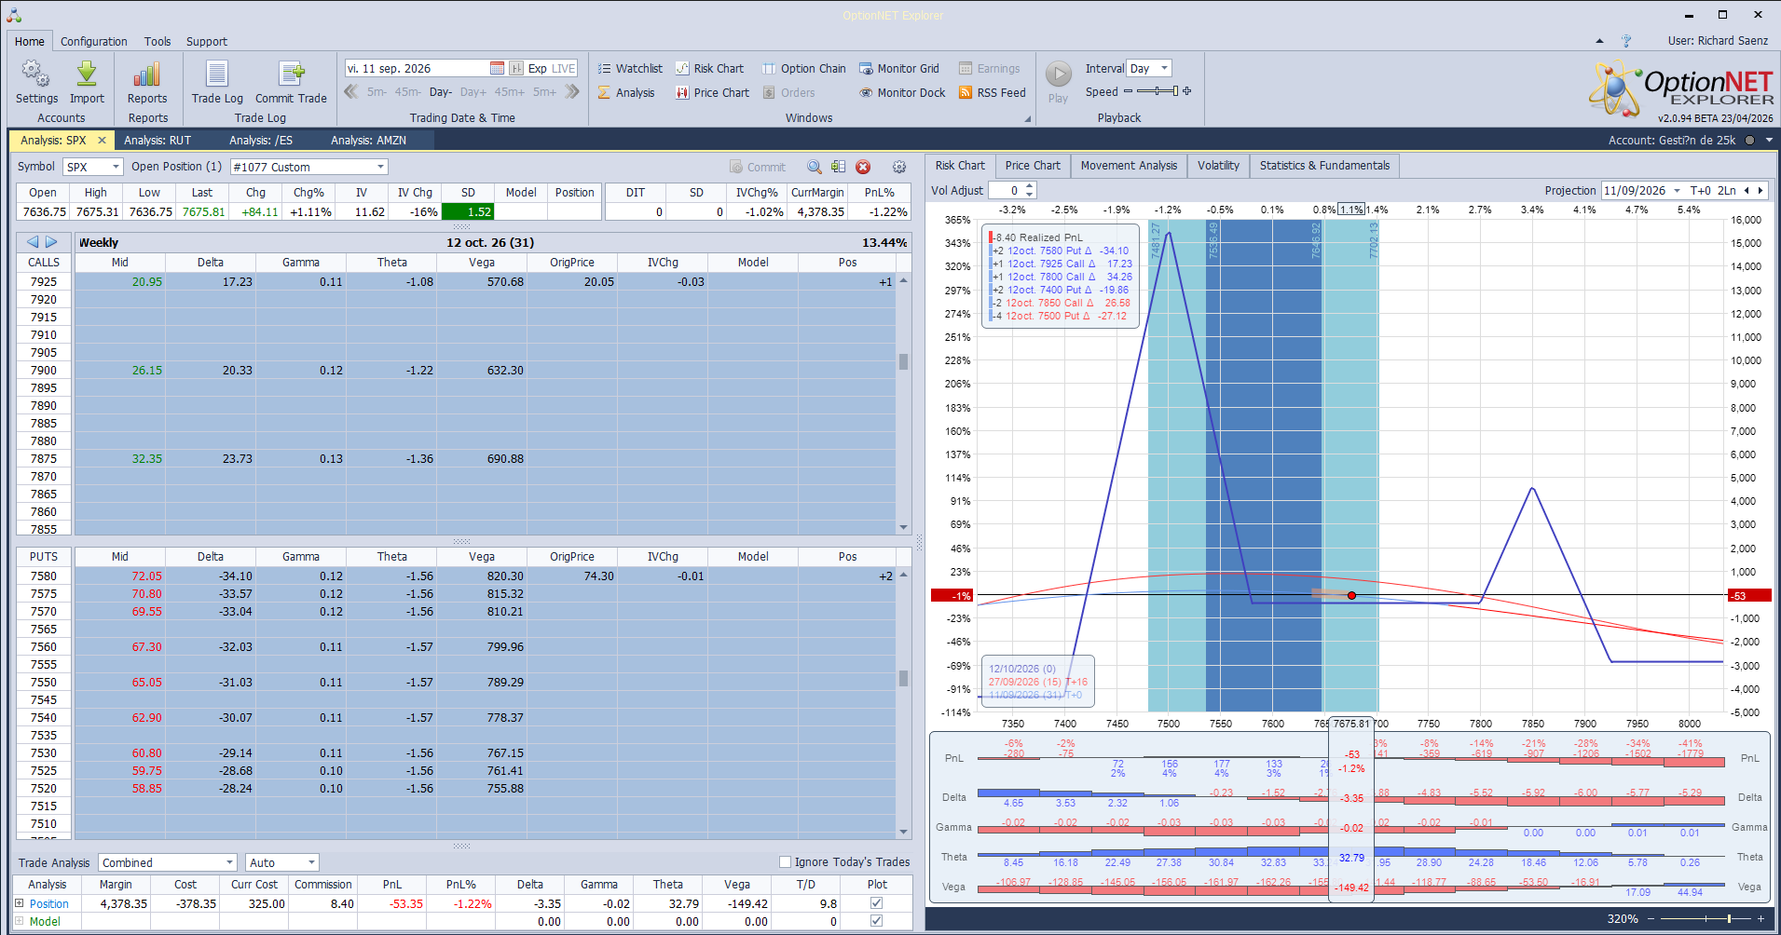The height and width of the screenshot is (935, 1781).
Task: Open the Tools menu
Action: tap(158, 41)
